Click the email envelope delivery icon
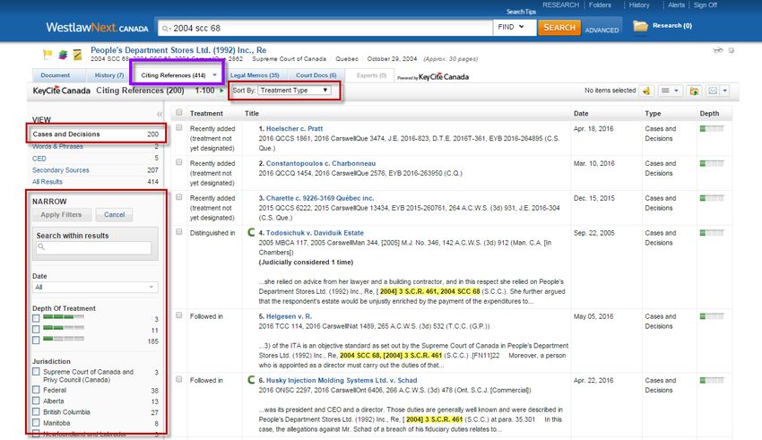The width and height of the screenshot is (762, 440). (x=713, y=91)
